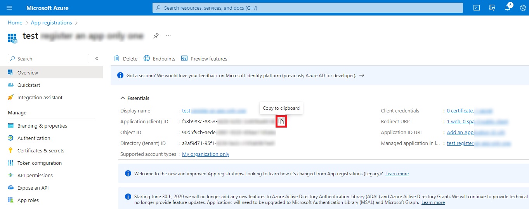Click Add an Application ID URI link
The height and width of the screenshot is (209, 529).
476,132
